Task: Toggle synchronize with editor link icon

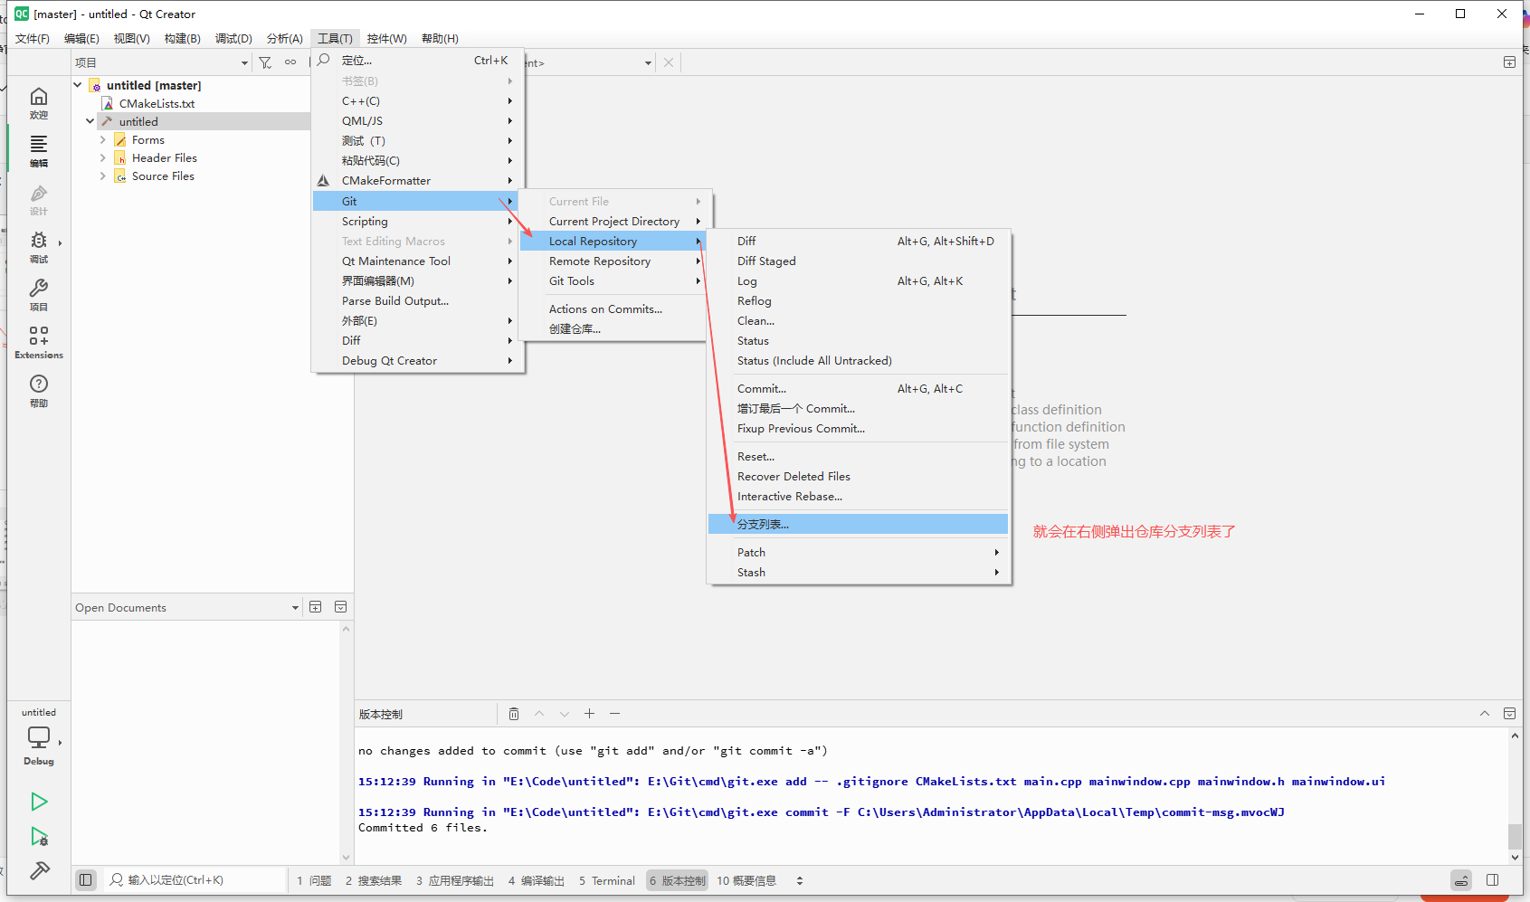Action: click(290, 62)
